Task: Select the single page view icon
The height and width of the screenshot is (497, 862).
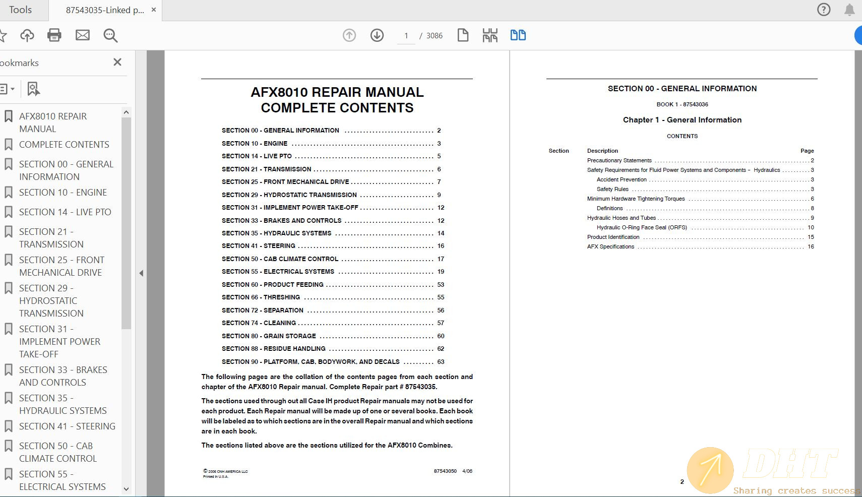Action: (x=463, y=35)
